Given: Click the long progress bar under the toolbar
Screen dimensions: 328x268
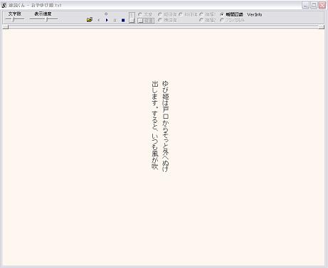Looking at the screenshot, I should (x=164, y=27).
